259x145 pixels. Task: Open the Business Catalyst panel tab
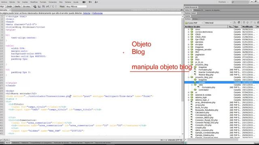click(191, 13)
